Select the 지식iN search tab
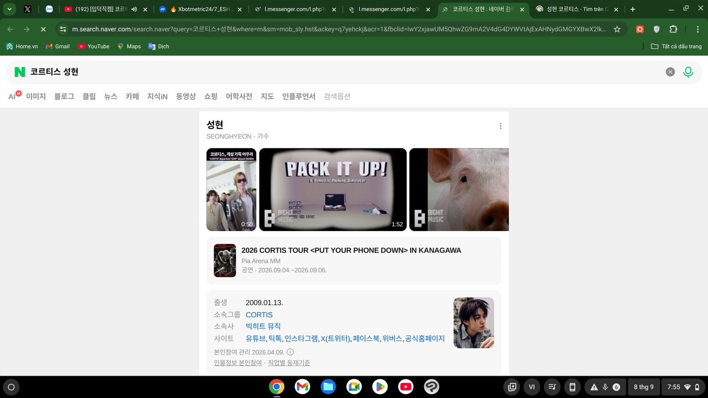This screenshot has height=398, width=708. (x=158, y=96)
